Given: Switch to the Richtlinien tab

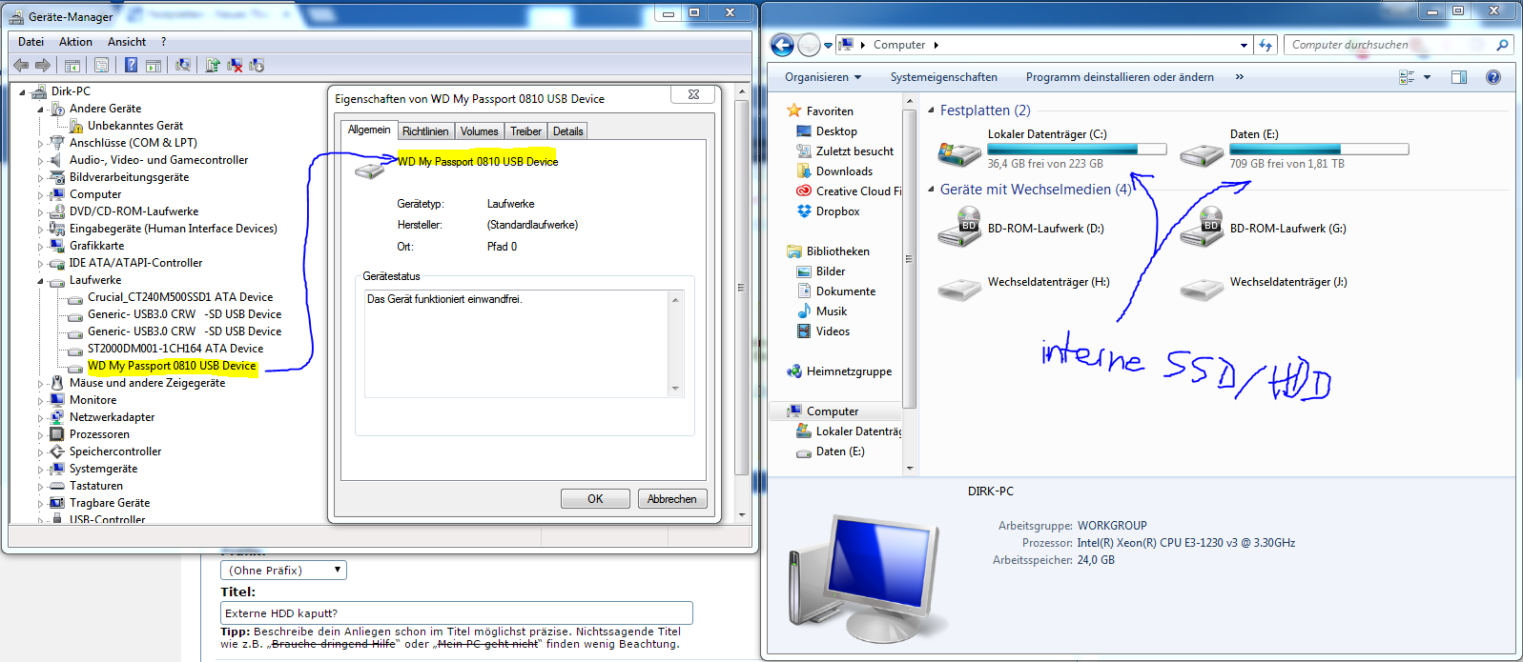Looking at the screenshot, I should click(x=425, y=131).
